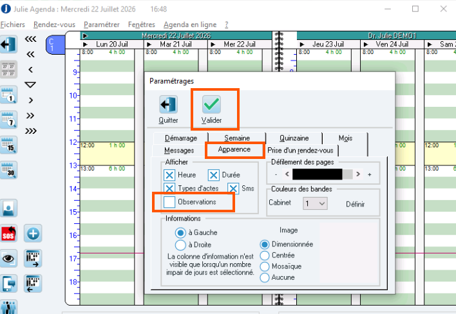The image size is (456, 314).
Task: Uncheck the Heure checkbox
Action: 169,175
